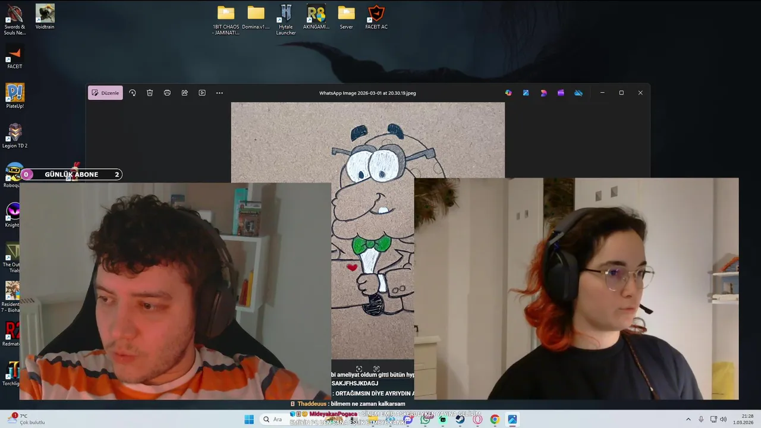Share the image with the share icon

point(185,93)
